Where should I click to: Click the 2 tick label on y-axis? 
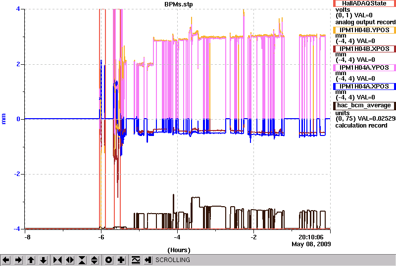(x=18, y=64)
